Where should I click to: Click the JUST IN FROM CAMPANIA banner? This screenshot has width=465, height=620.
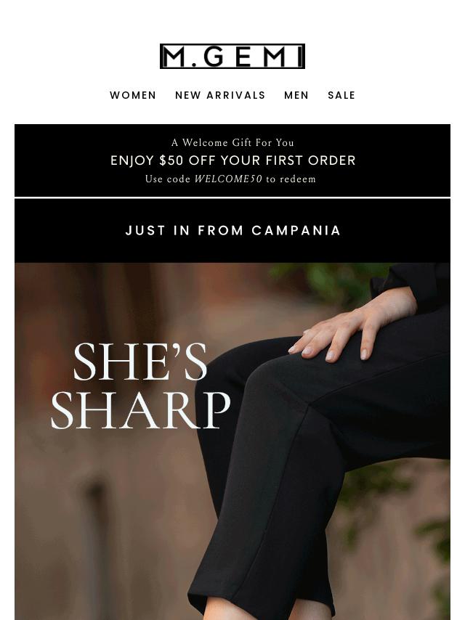point(232,231)
